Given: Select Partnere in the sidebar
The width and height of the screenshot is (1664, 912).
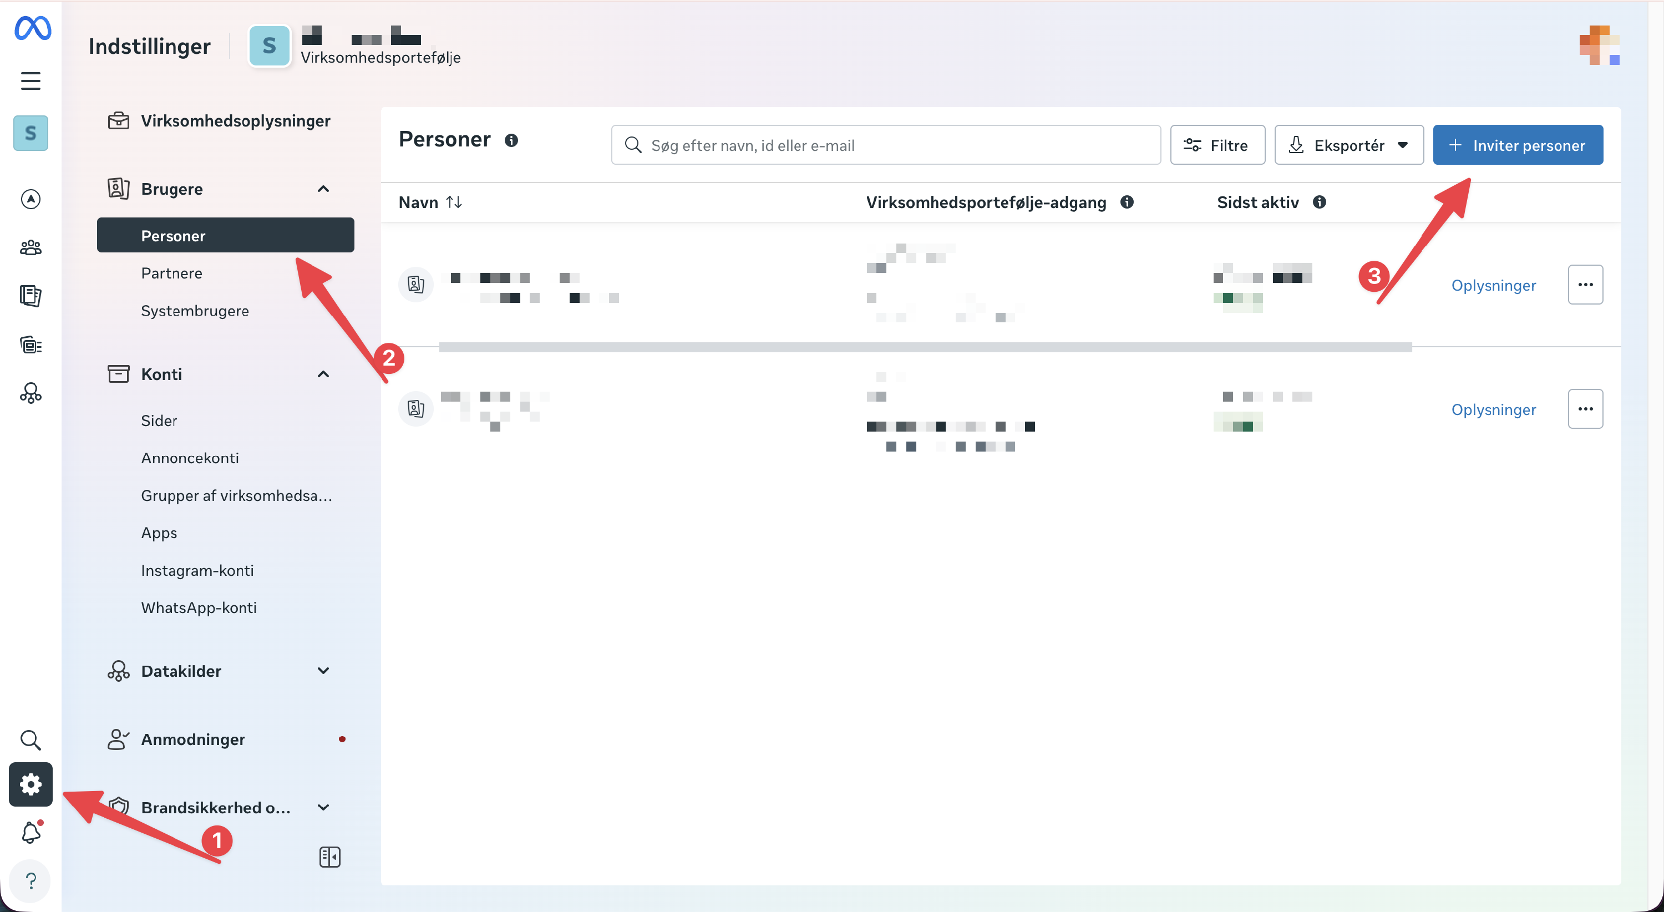Looking at the screenshot, I should tap(171, 273).
